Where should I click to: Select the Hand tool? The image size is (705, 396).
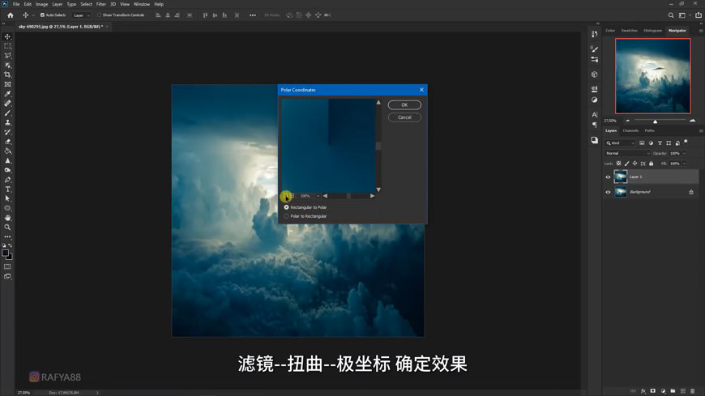8,218
